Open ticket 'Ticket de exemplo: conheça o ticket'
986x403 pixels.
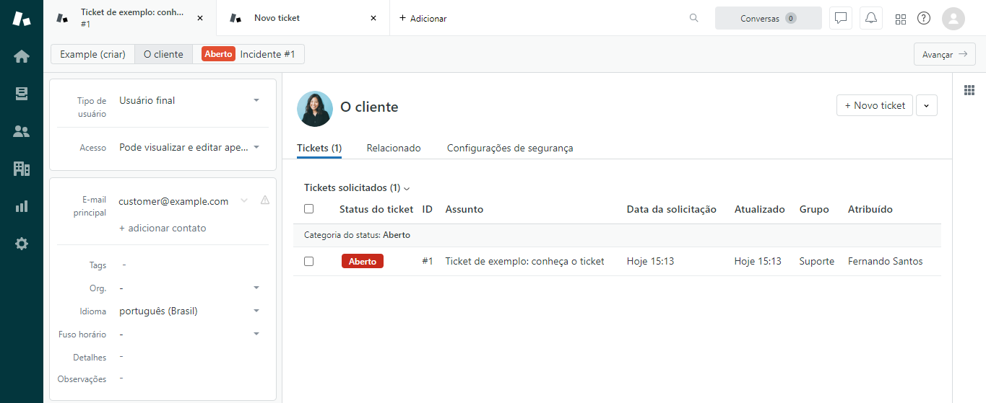tap(524, 262)
